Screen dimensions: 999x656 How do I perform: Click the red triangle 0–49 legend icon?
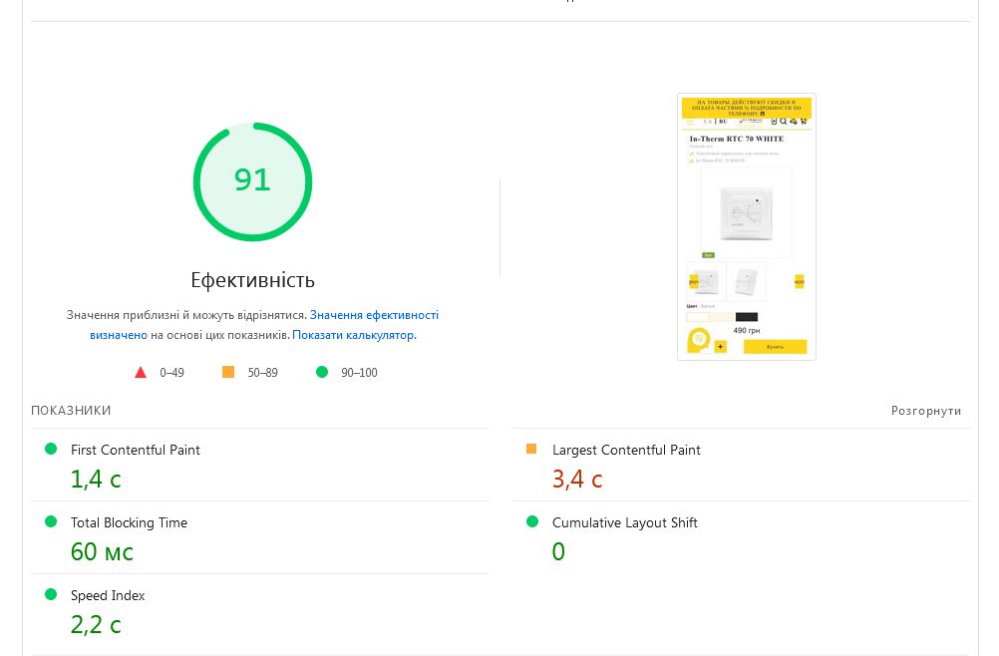(x=141, y=373)
